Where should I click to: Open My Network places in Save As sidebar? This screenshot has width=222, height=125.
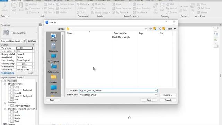point(53,68)
